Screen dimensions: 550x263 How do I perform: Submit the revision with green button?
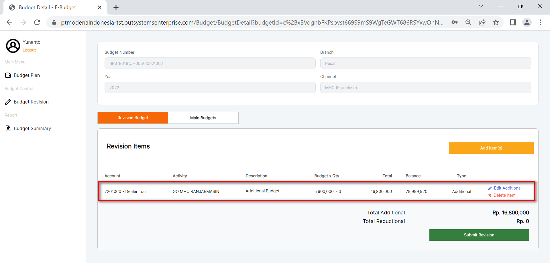[479, 235]
